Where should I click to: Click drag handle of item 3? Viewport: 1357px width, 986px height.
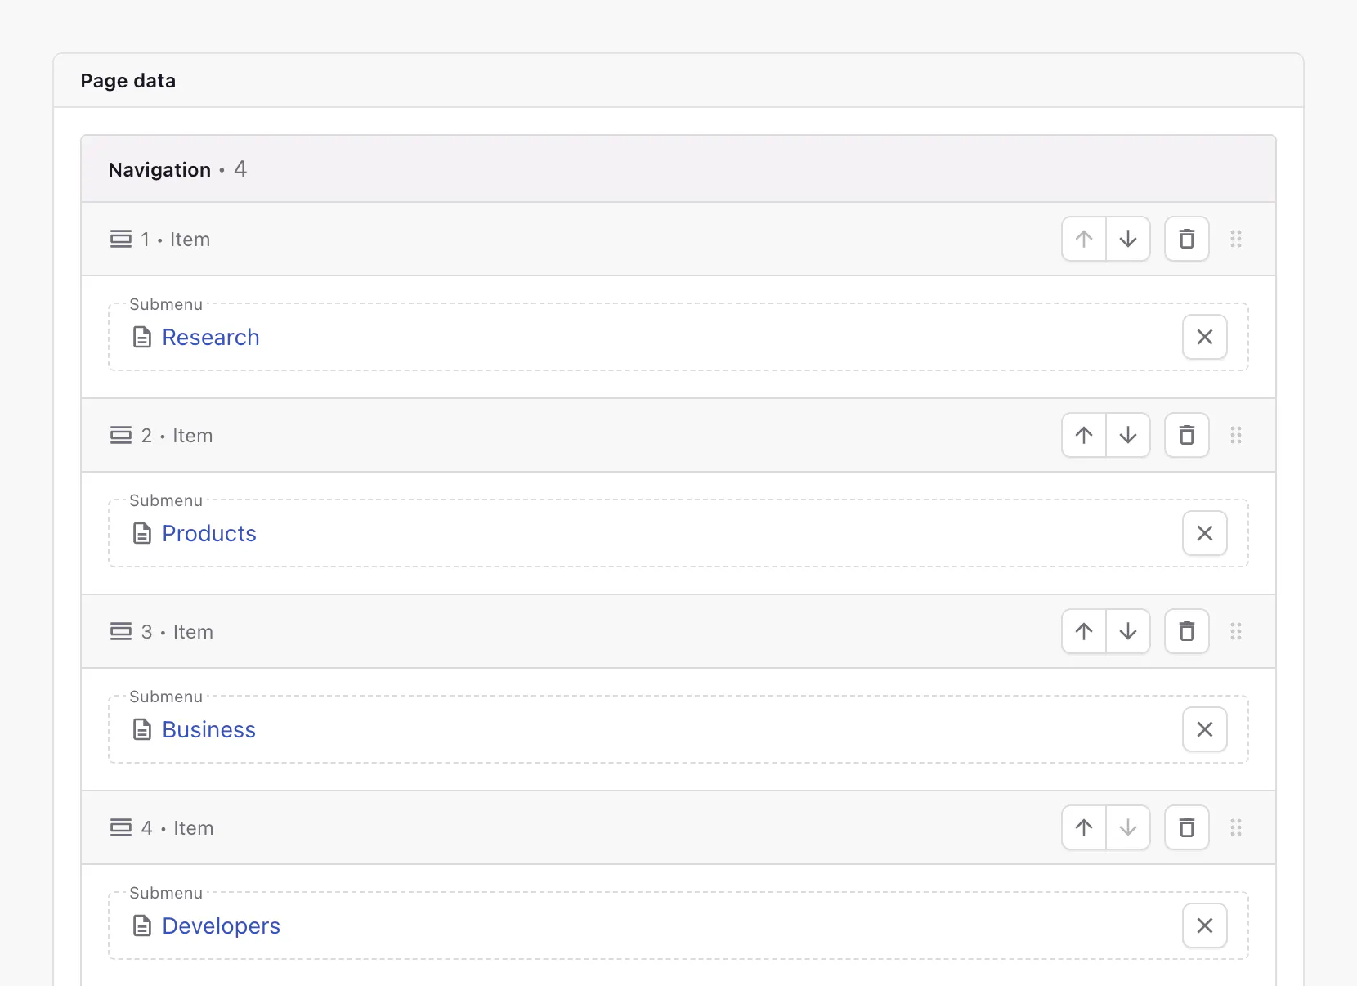1236,631
